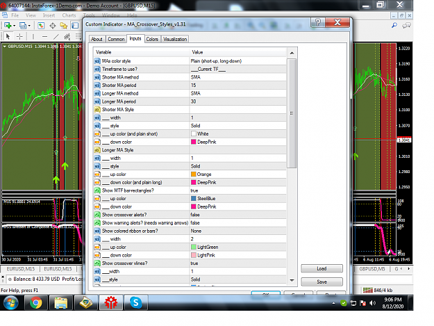
Task: Click the Value column header
Action: coord(238,52)
